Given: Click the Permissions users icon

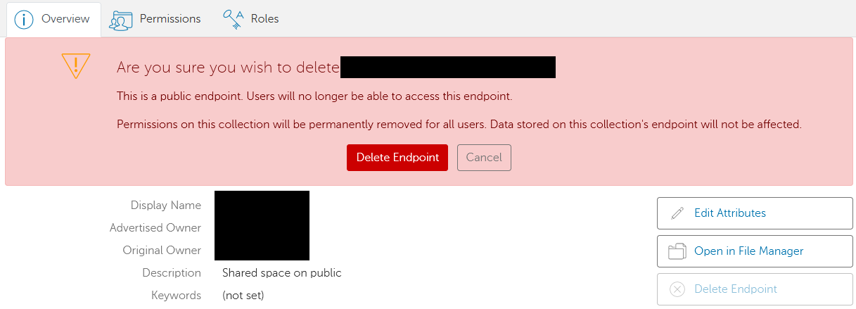Looking at the screenshot, I should pyautogui.click(x=120, y=20).
